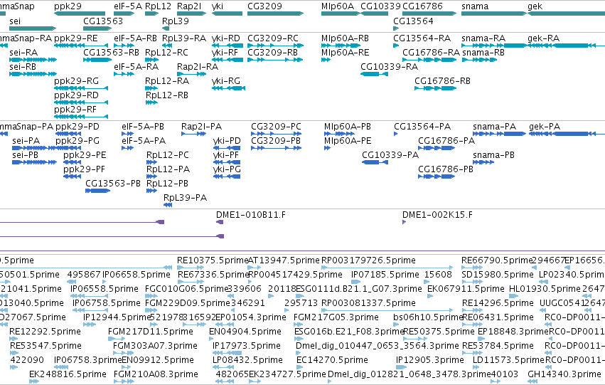Select the RpL39 gene label

coord(176,21)
